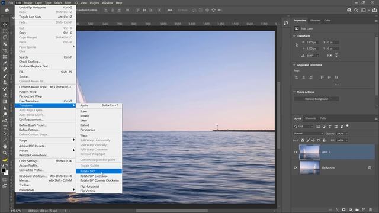Collapse the Transform section
This screenshot has width=379, height=213.
pos(294,36)
